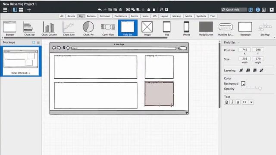Image resolution: width=276 pixels, height=155 pixels.
Task: Select the Rectangle library control
Action: (245, 28)
